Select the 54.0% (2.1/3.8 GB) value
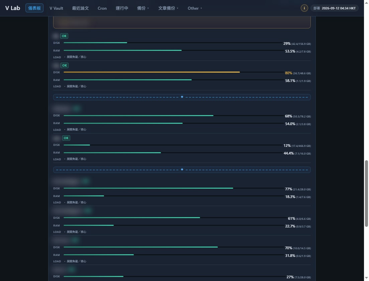Screen dimensions: 369x281 pos(298,124)
